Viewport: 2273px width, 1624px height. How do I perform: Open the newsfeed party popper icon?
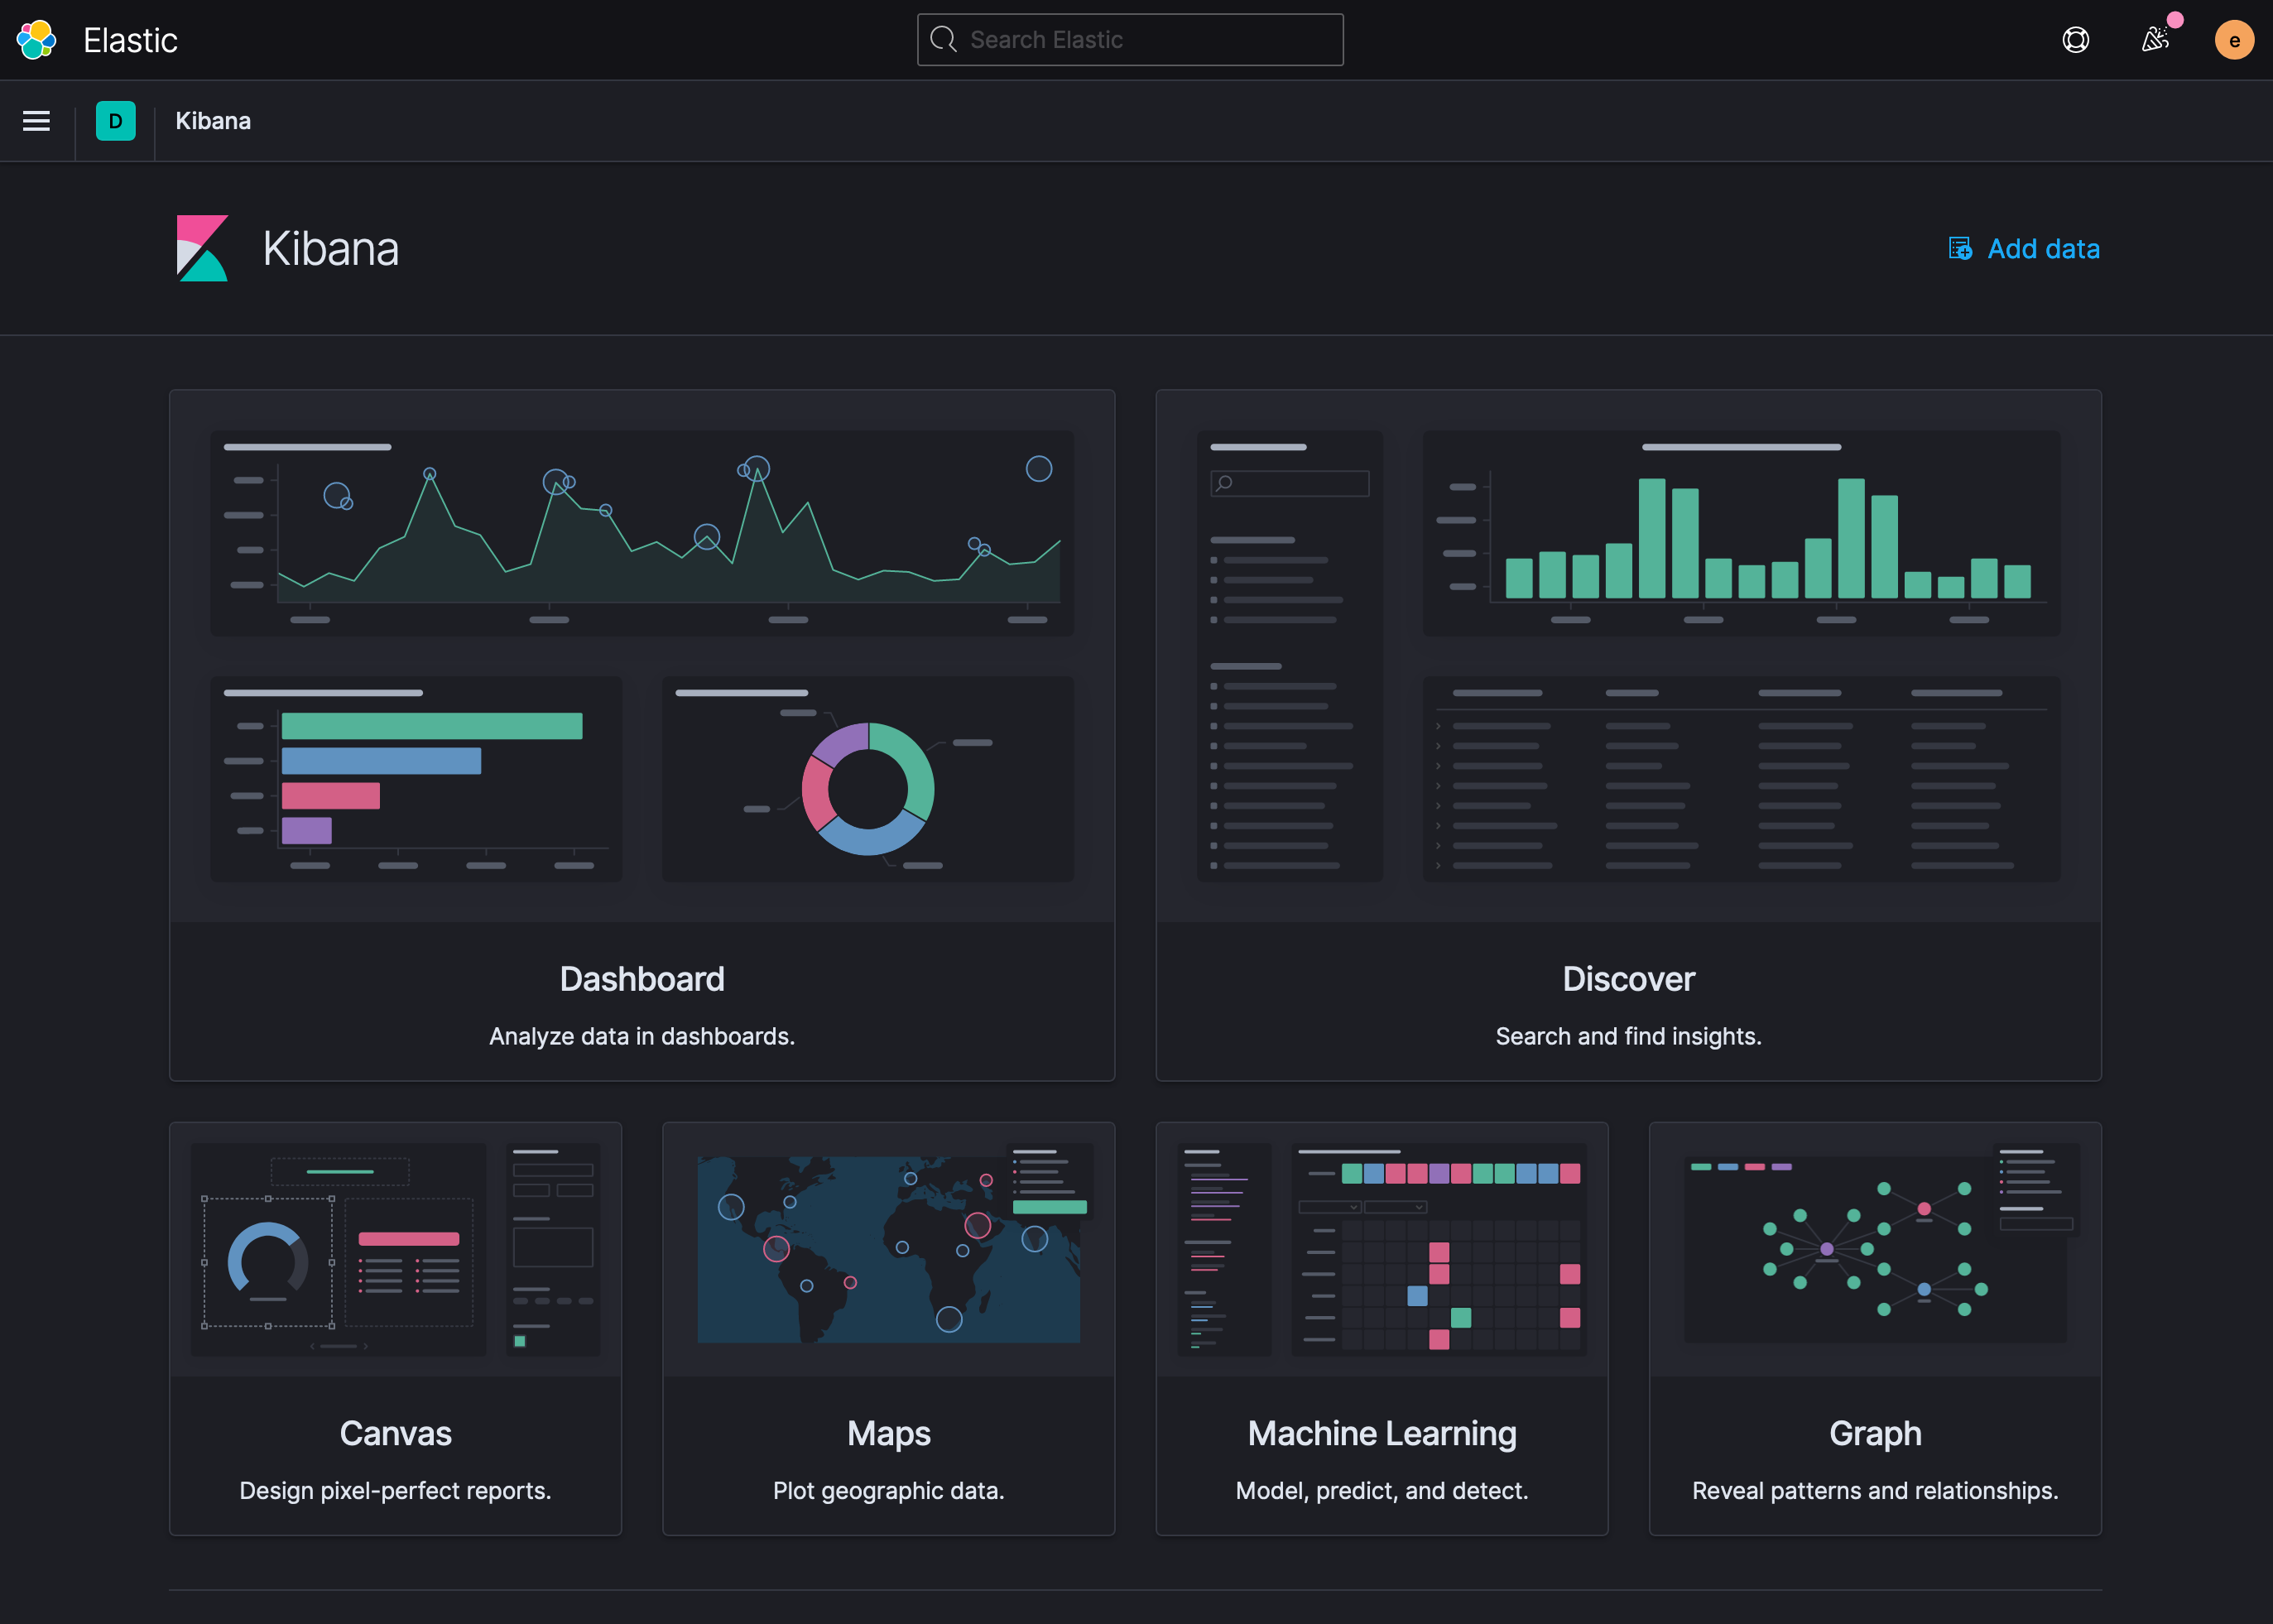[x=2154, y=40]
